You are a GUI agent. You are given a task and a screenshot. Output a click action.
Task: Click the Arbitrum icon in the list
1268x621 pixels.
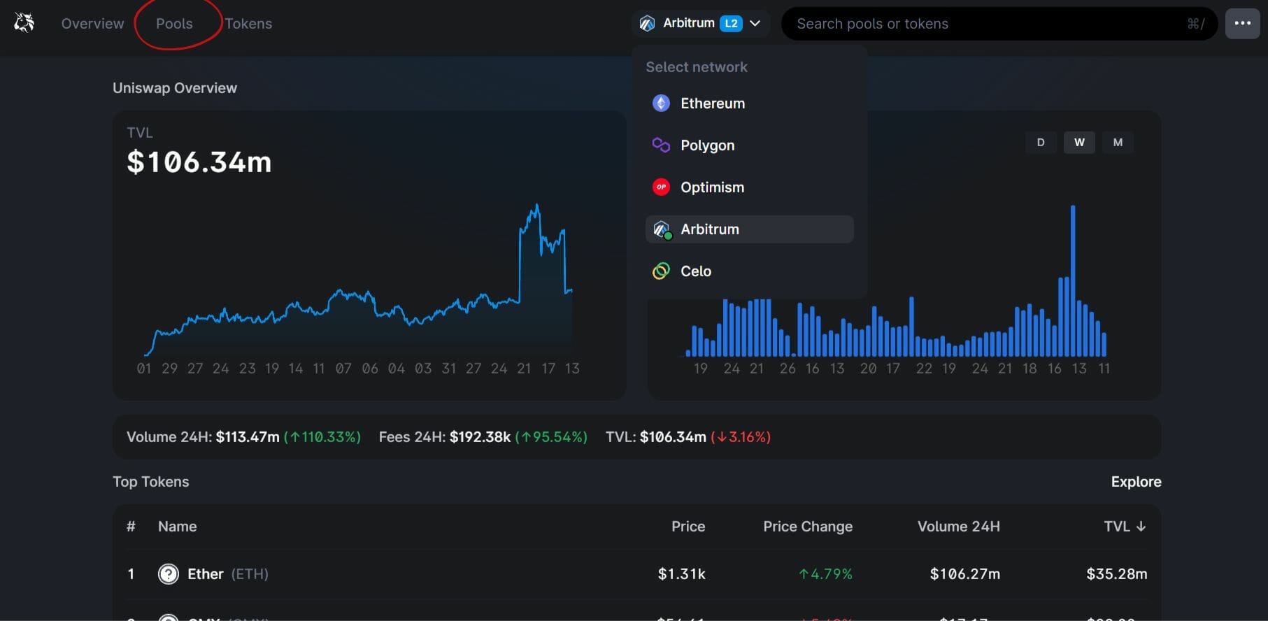(x=662, y=229)
